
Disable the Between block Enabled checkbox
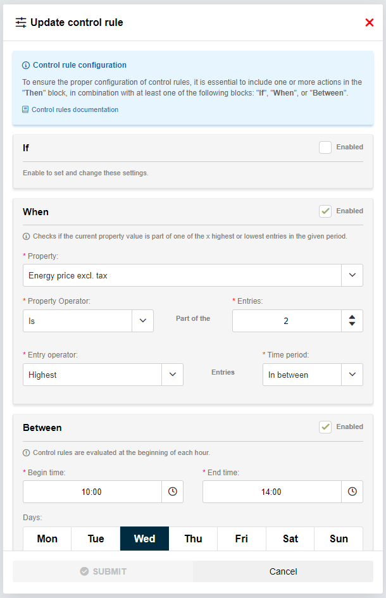click(x=325, y=427)
